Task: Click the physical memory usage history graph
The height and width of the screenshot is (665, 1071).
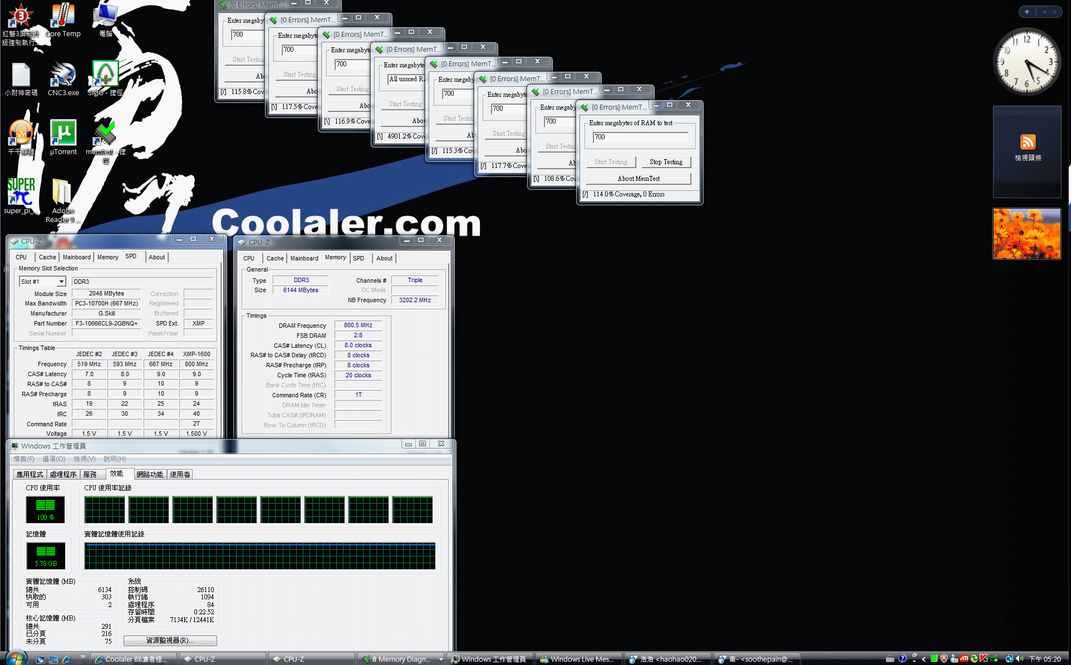Action: click(x=260, y=556)
